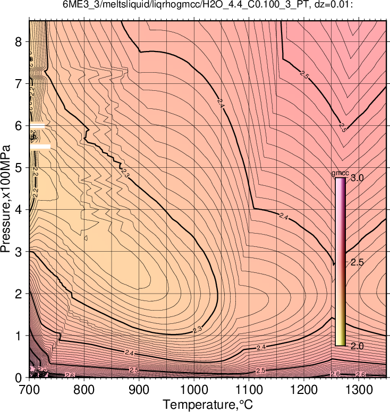Click the 2.4 contour label near 880°C, pressure 0.6

coord(129,353)
